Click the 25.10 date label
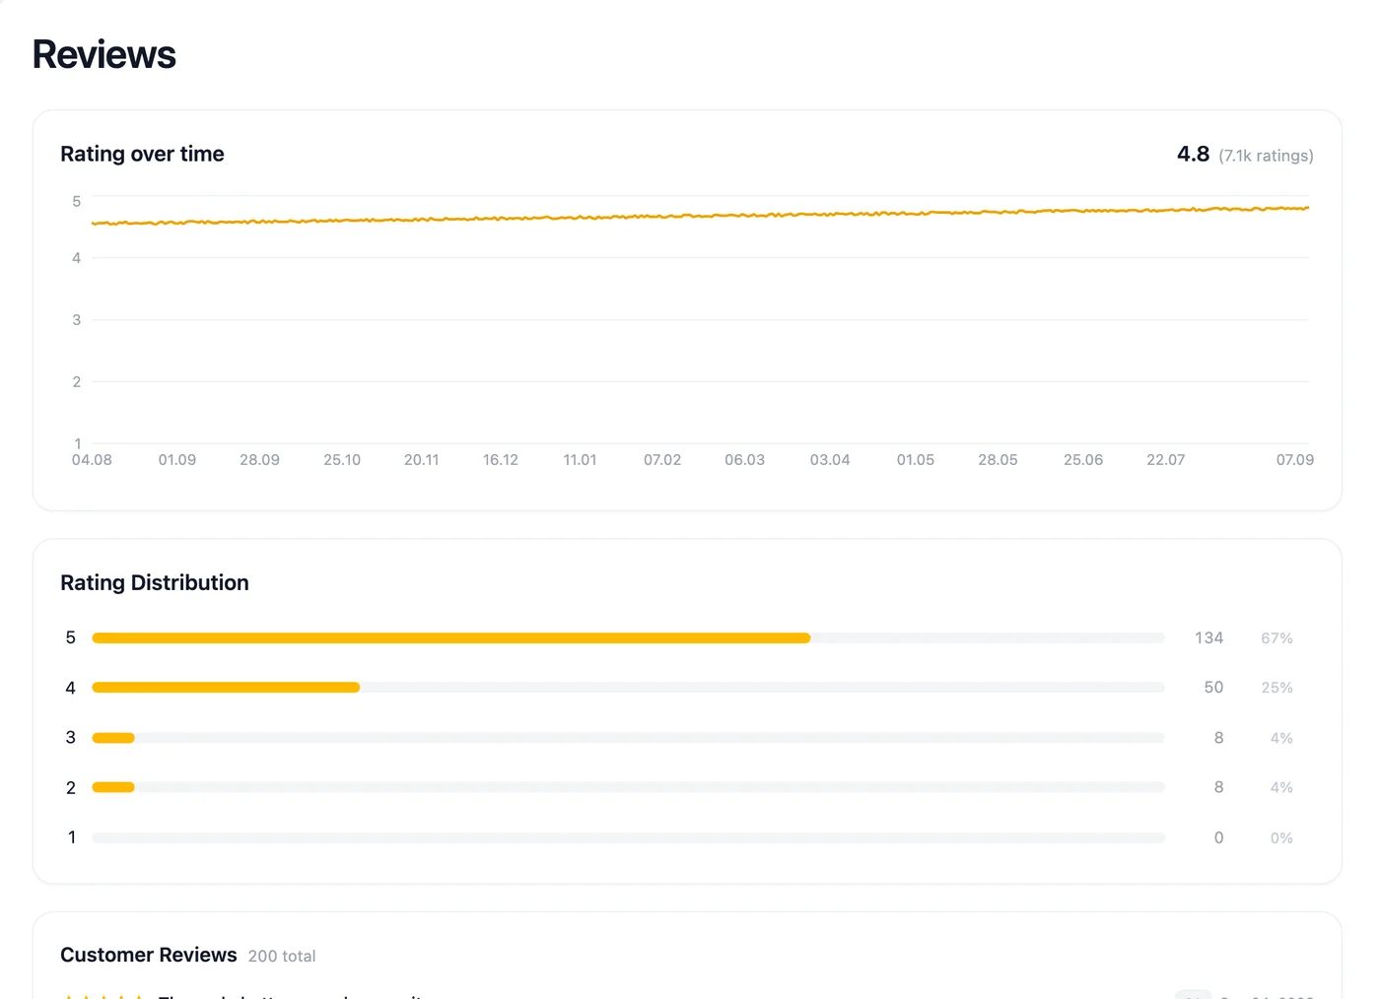 (x=342, y=460)
